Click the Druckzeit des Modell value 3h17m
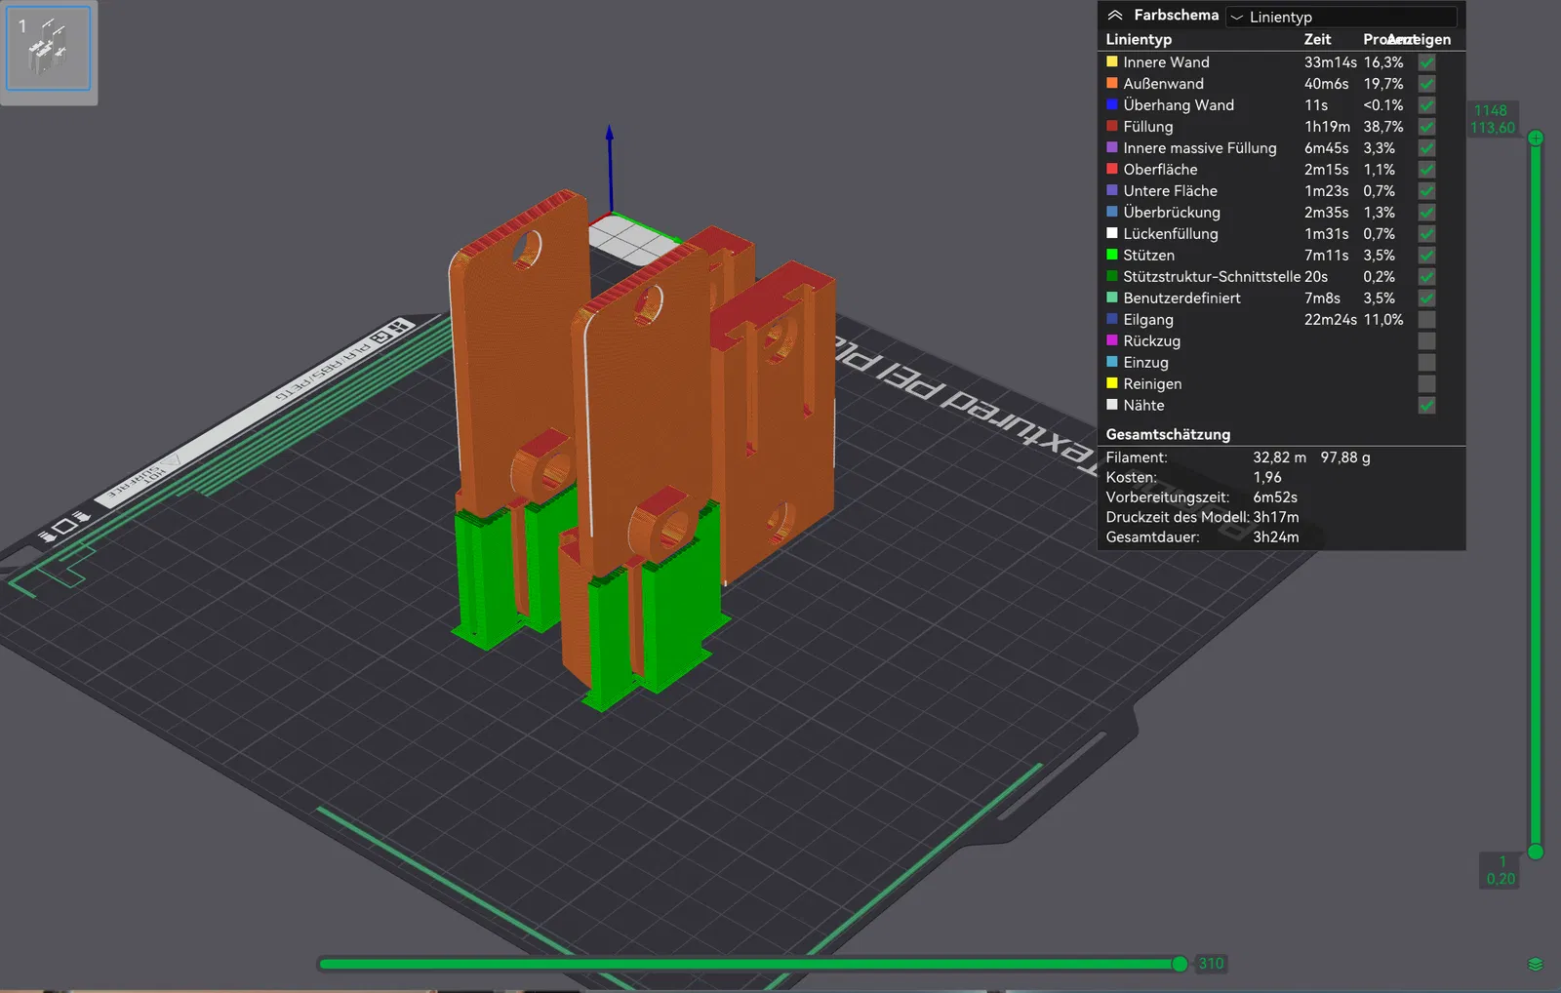The width and height of the screenshot is (1561, 993). click(x=1276, y=517)
